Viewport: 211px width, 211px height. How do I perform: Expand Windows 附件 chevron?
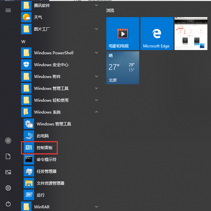[x=96, y=76]
